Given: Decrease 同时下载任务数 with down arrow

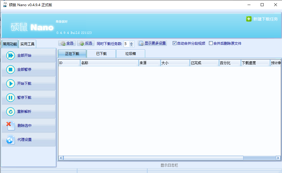Looking at the screenshot, I should 131,45.
